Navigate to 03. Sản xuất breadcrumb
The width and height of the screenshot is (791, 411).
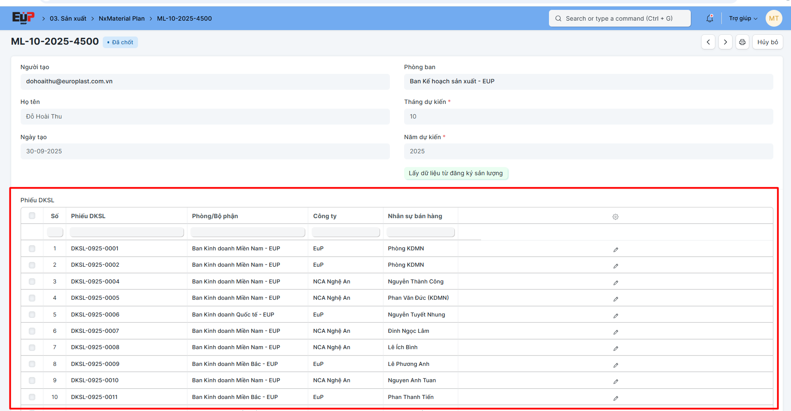pyautogui.click(x=68, y=18)
